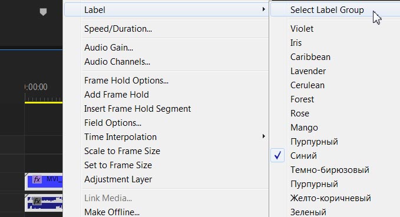Click Link Media entry

[x=108, y=198]
